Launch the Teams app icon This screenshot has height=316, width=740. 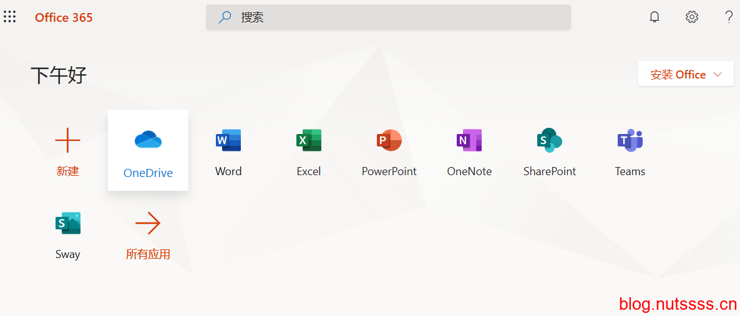tap(630, 140)
